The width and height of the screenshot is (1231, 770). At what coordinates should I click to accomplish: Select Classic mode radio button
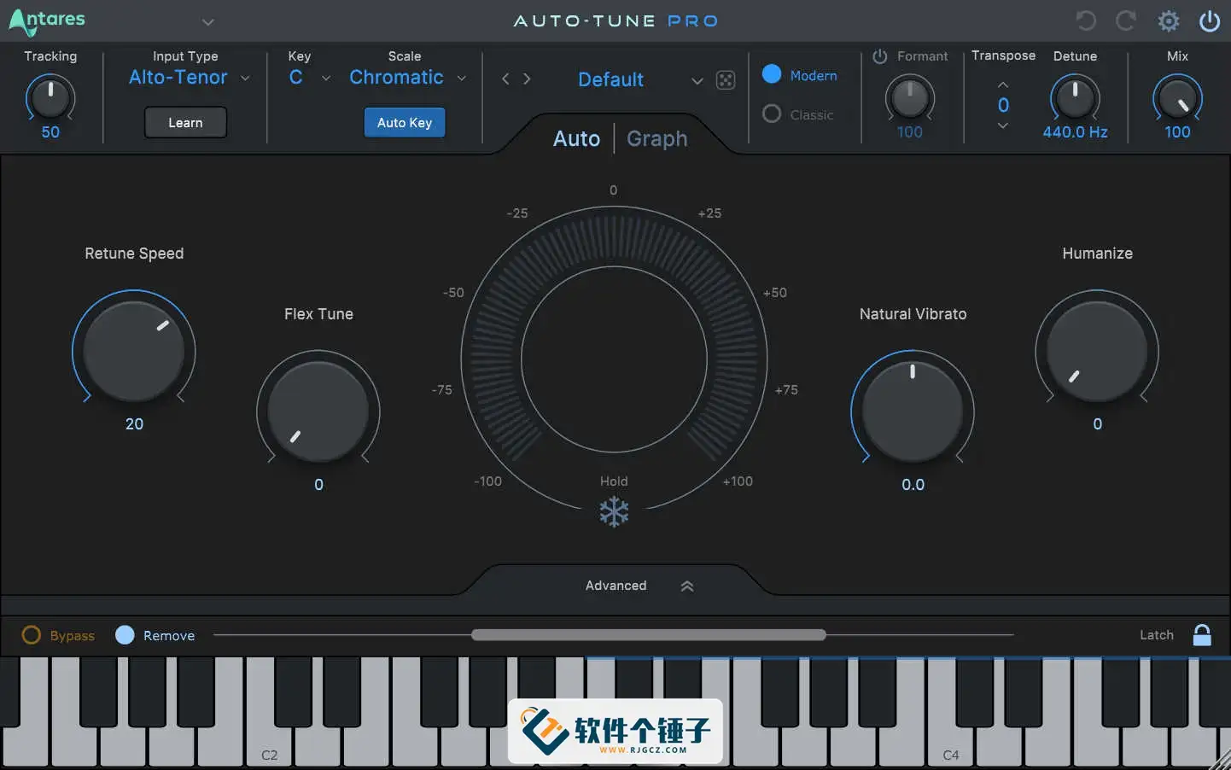pyautogui.click(x=772, y=114)
